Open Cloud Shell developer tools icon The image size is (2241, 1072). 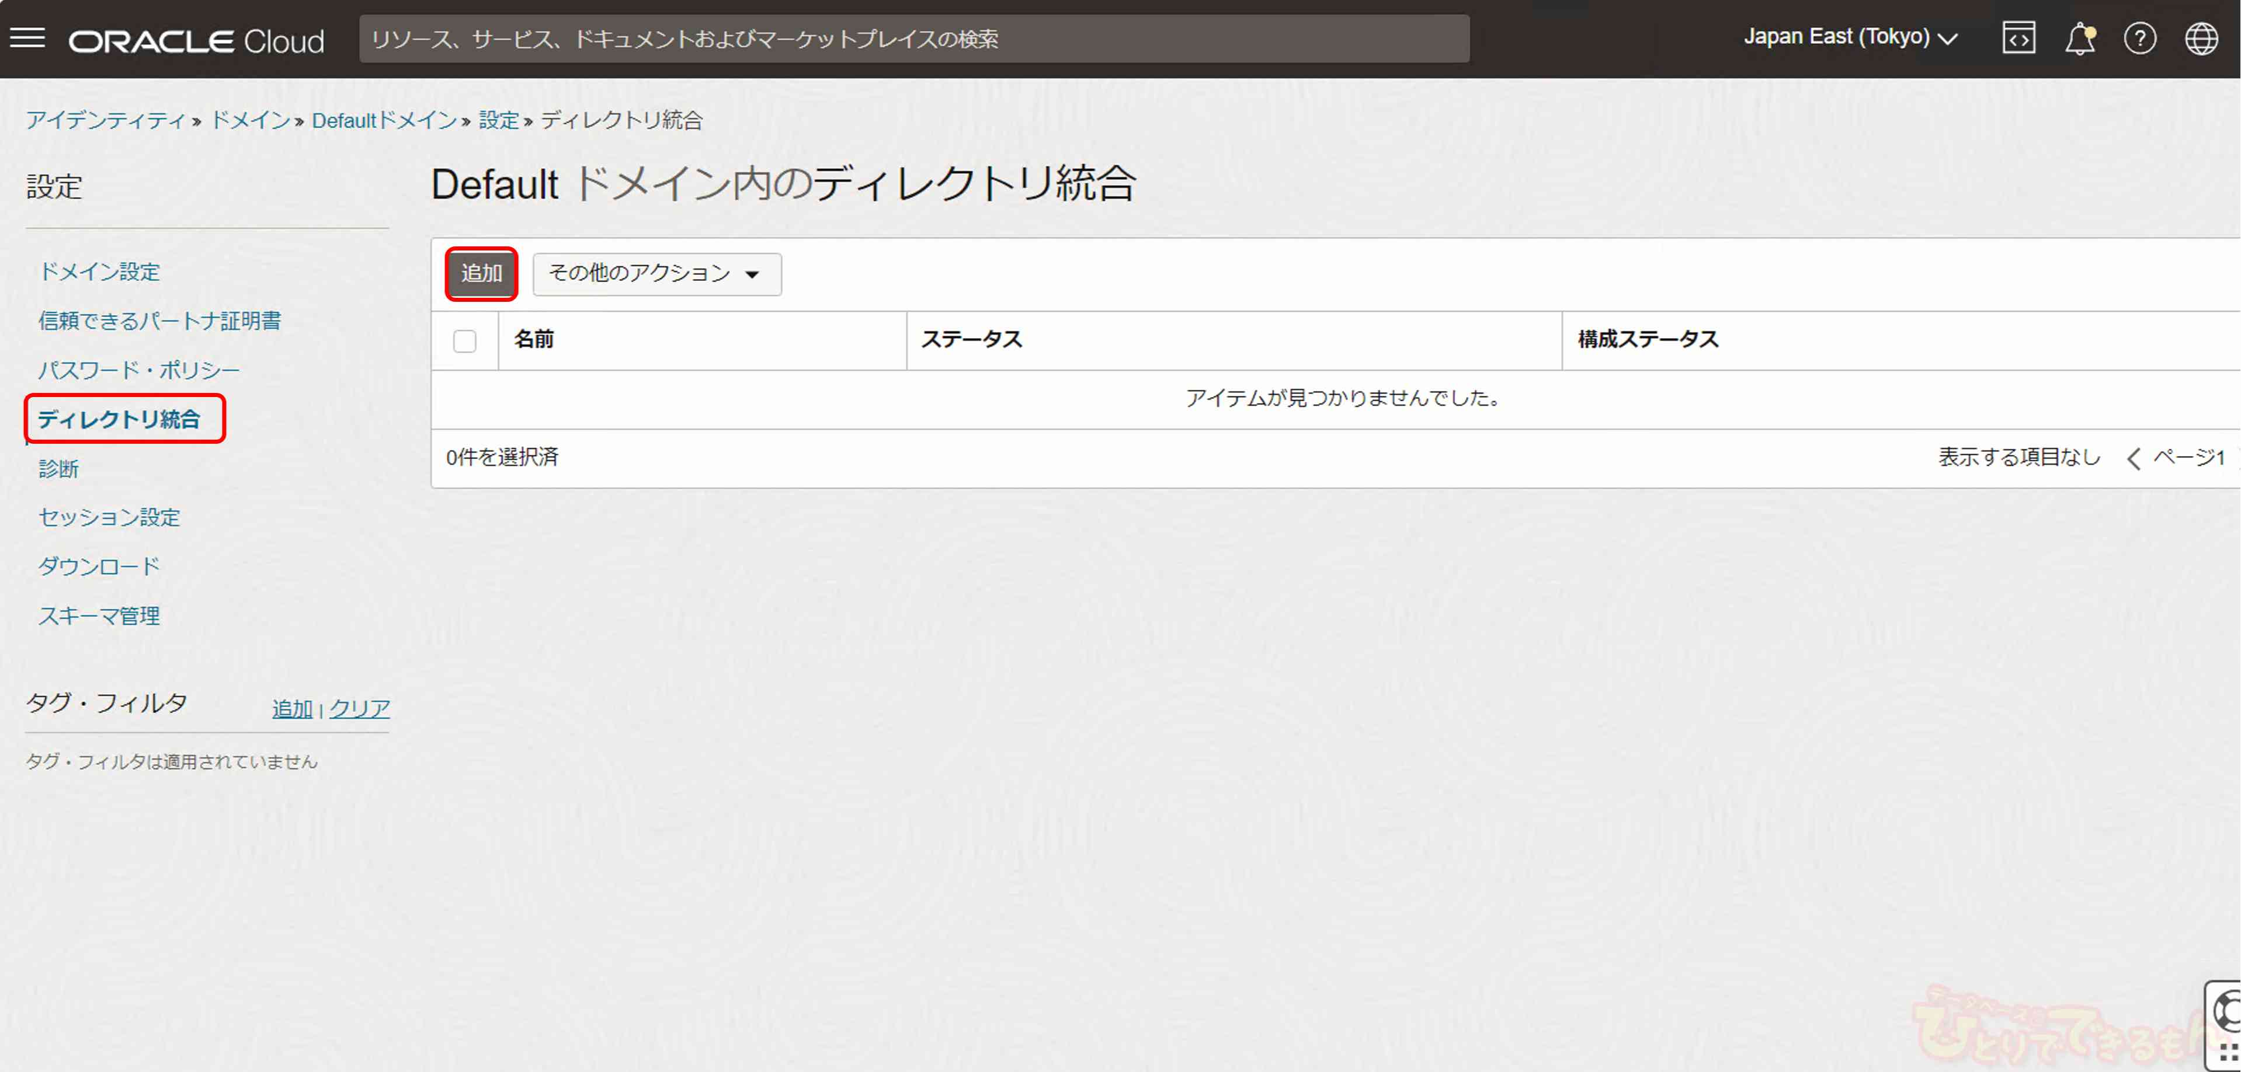2018,39
